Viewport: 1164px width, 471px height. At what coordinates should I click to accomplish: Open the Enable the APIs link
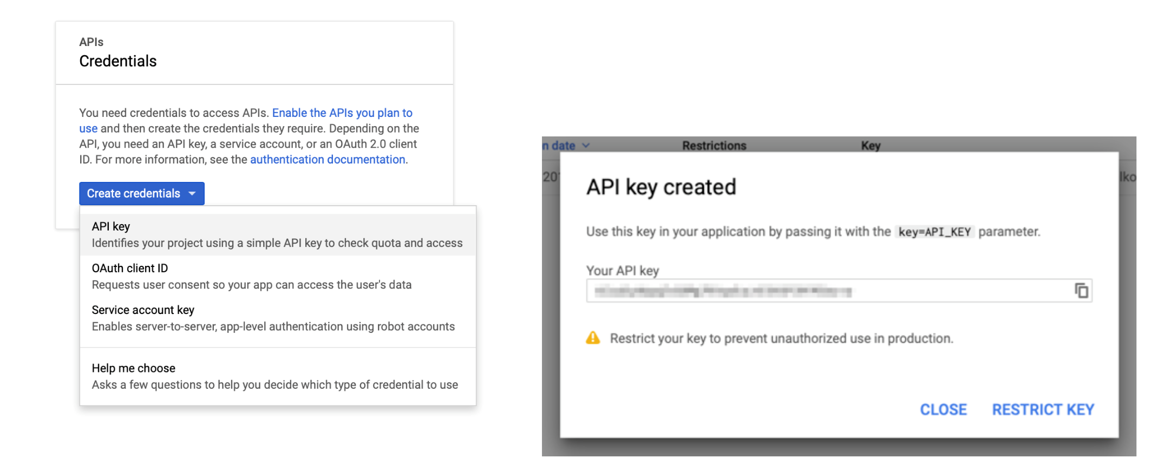click(x=342, y=113)
